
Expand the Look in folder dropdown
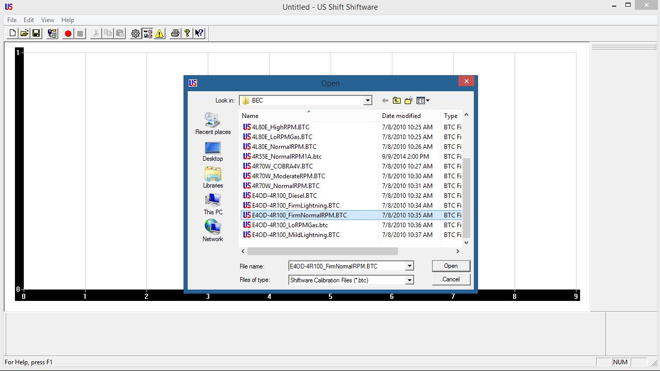[x=368, y=100]
